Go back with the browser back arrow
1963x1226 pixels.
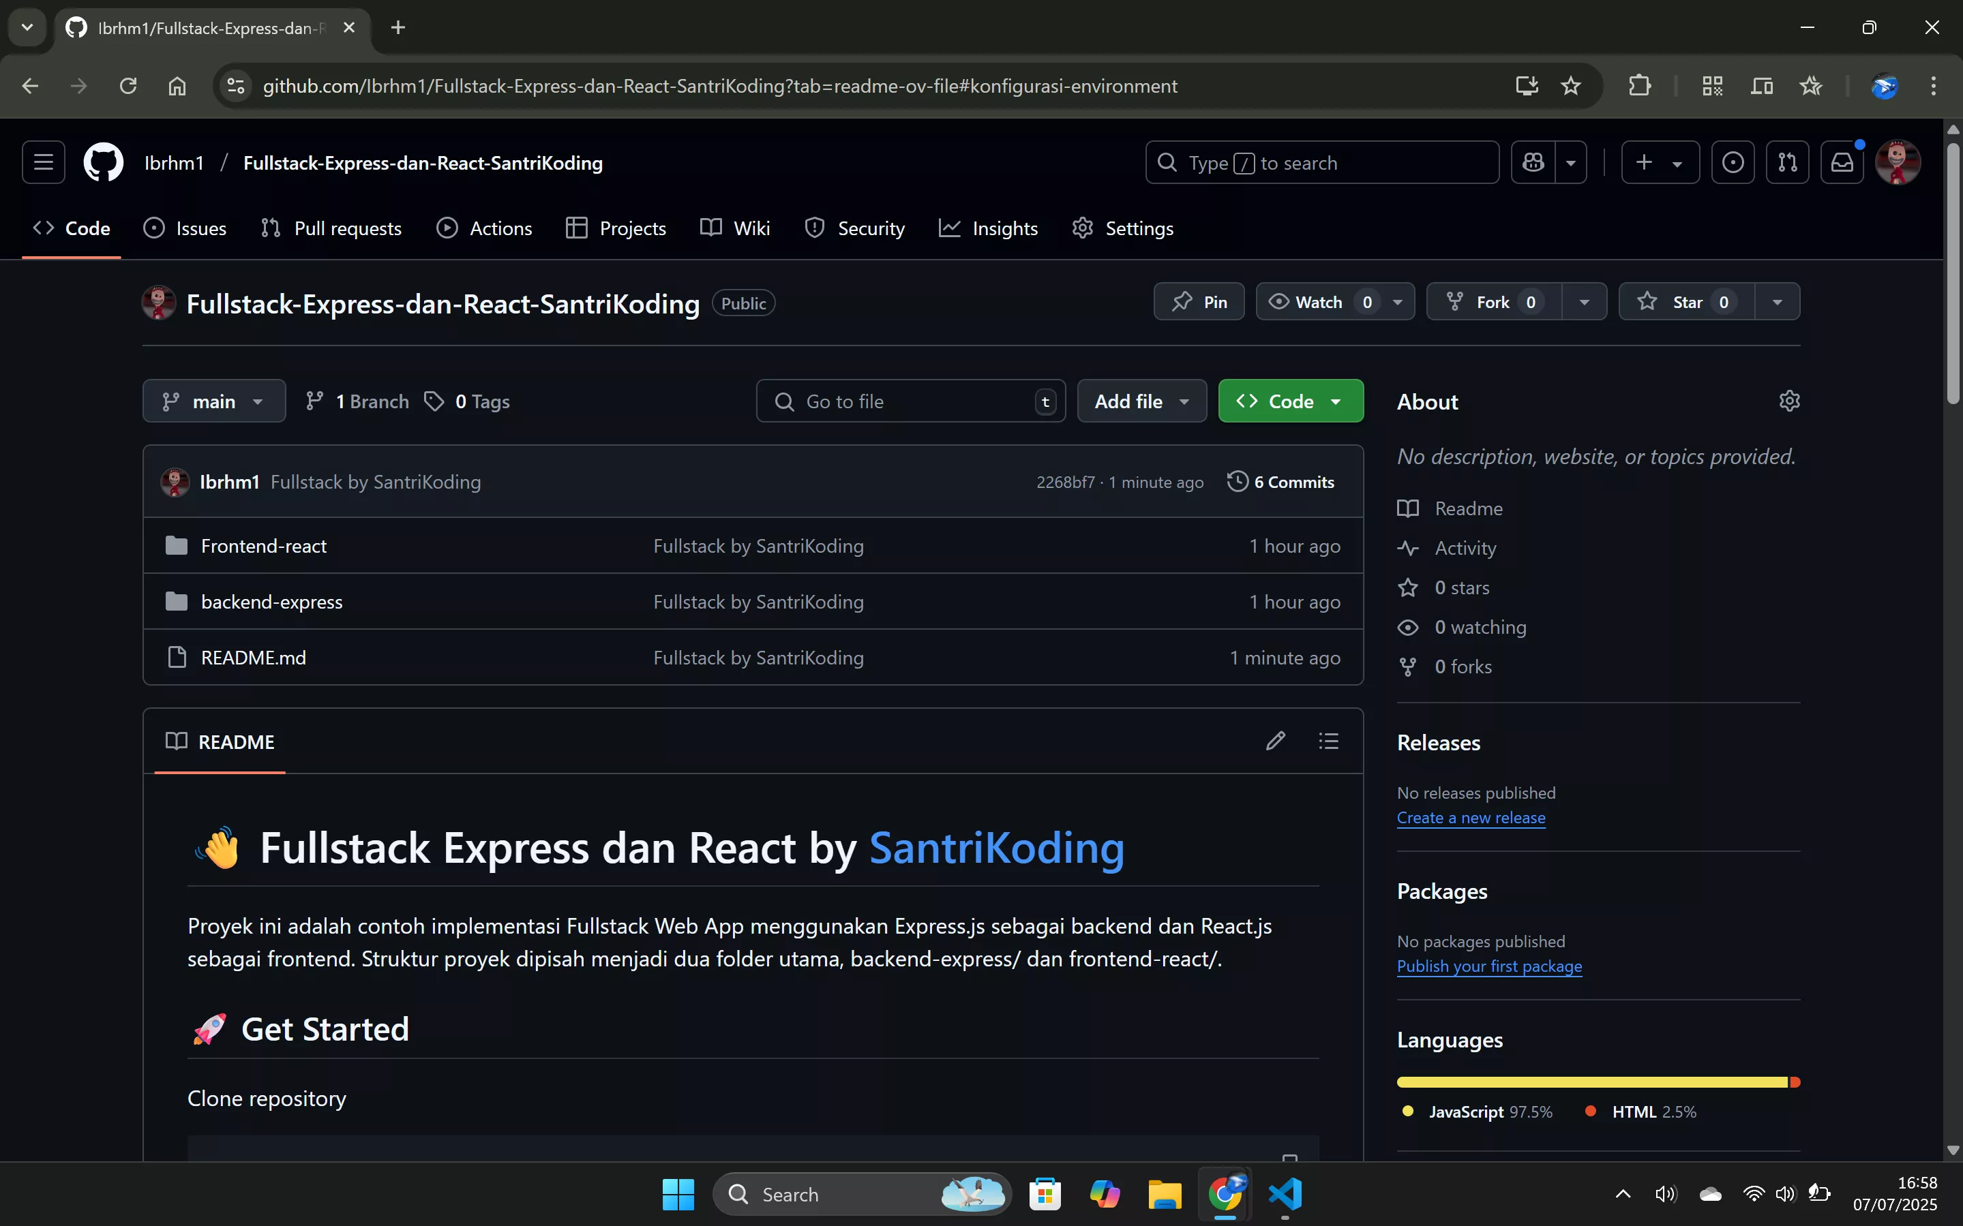[30, 86]
